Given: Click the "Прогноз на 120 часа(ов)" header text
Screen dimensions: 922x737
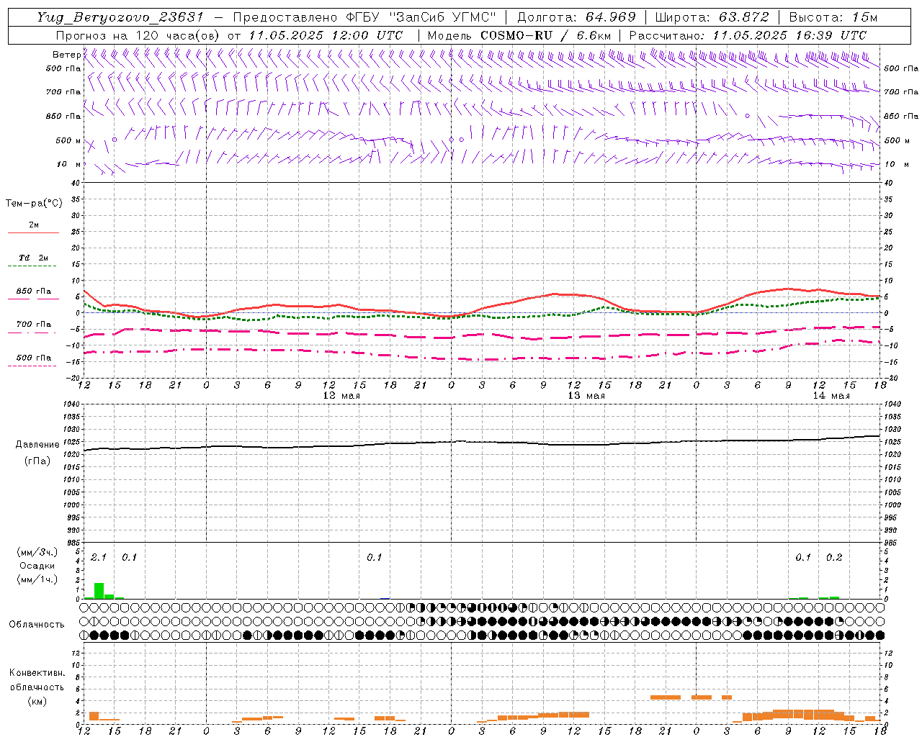Looking at the screenshot, I should click(139, 35).
